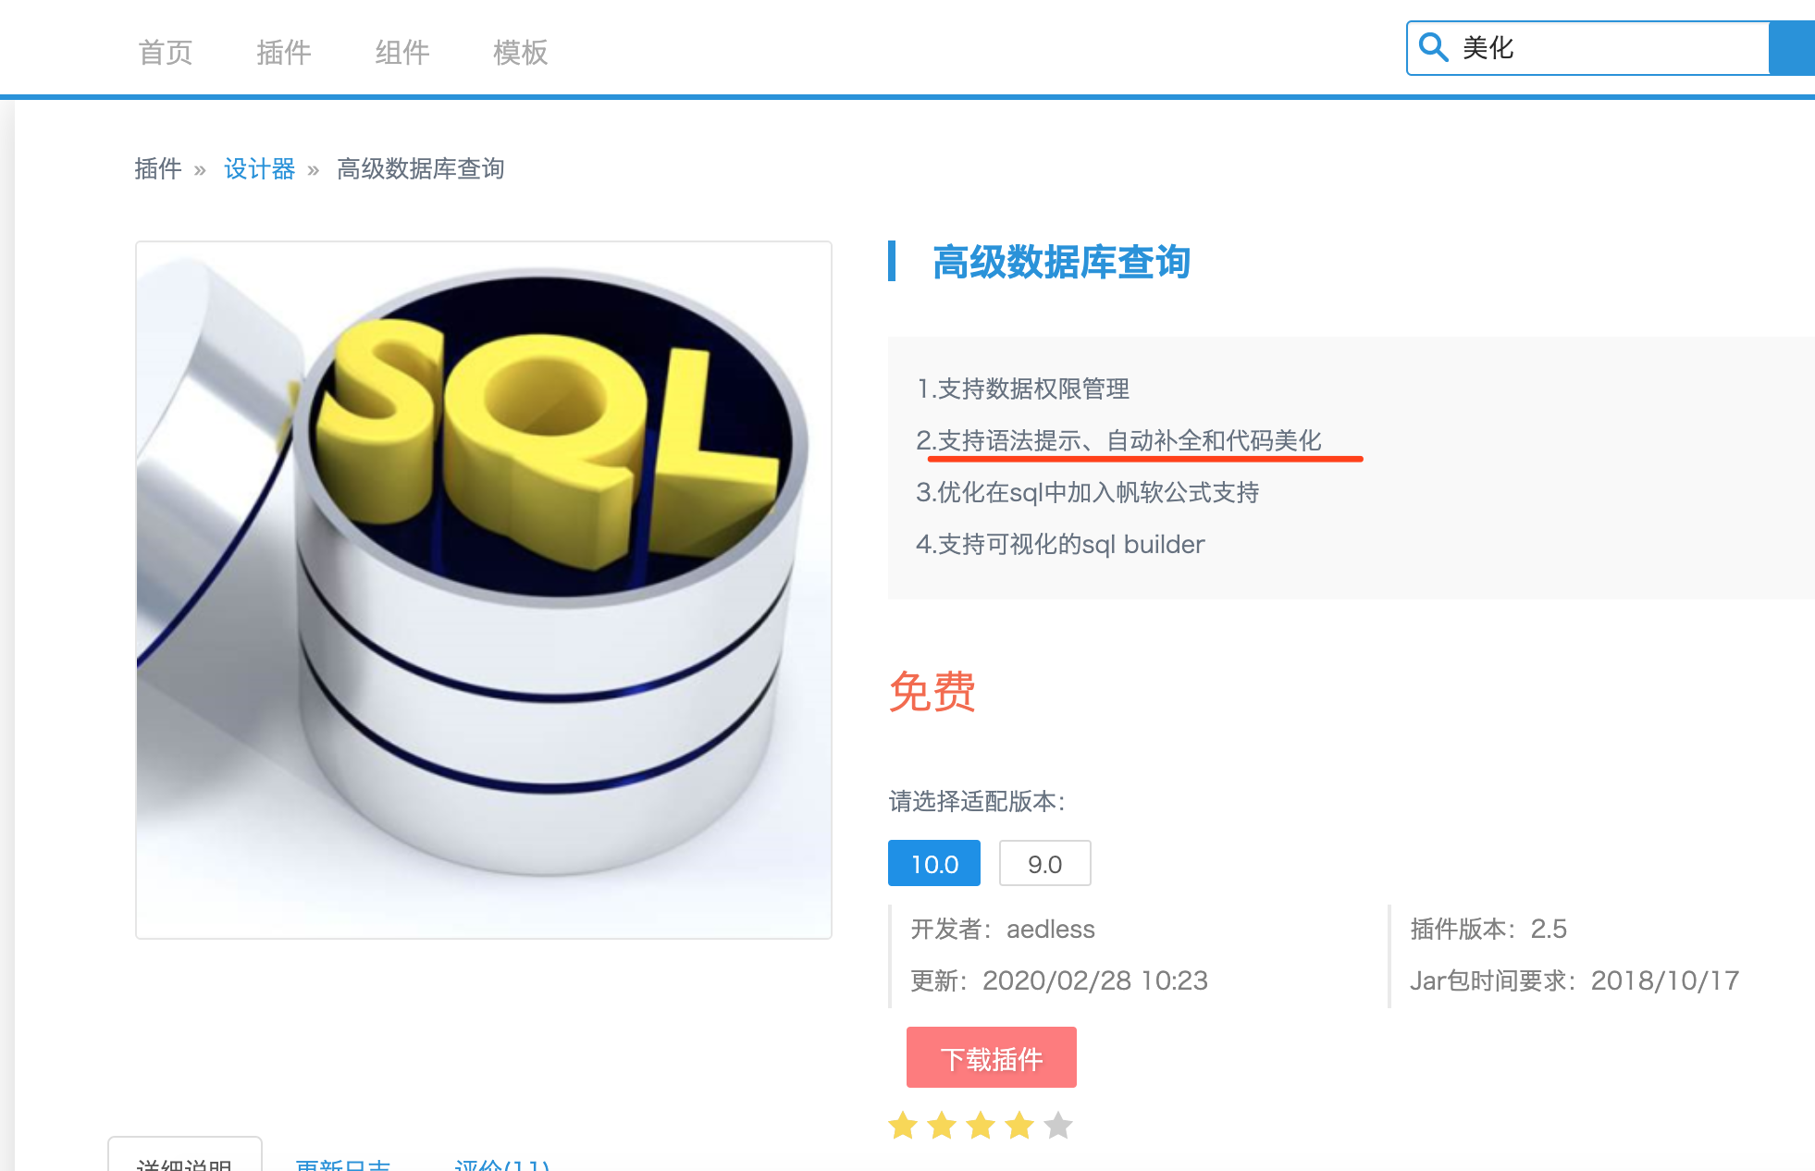Click the magnifier search icon
This screenshot has height=1171, width=1815.
1433,47
